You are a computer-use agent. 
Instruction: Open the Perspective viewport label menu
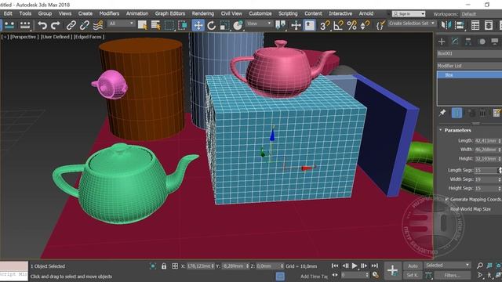pyautogui.click(x=24, y=37)
